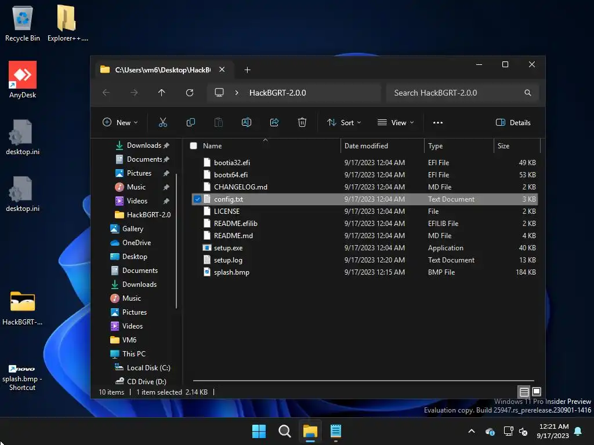Screen dimensions: 594x445
Task: Show hidden system tray icons chevron
Action: point(472,431)
